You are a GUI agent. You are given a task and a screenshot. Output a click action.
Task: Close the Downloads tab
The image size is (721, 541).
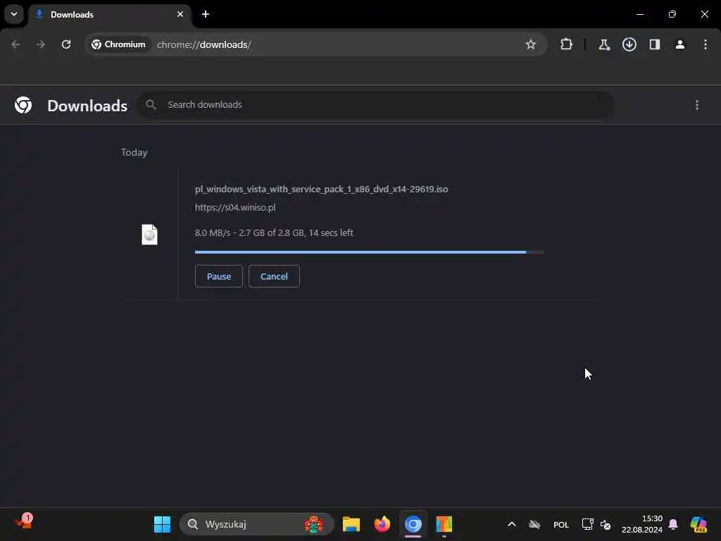(180, 14)
